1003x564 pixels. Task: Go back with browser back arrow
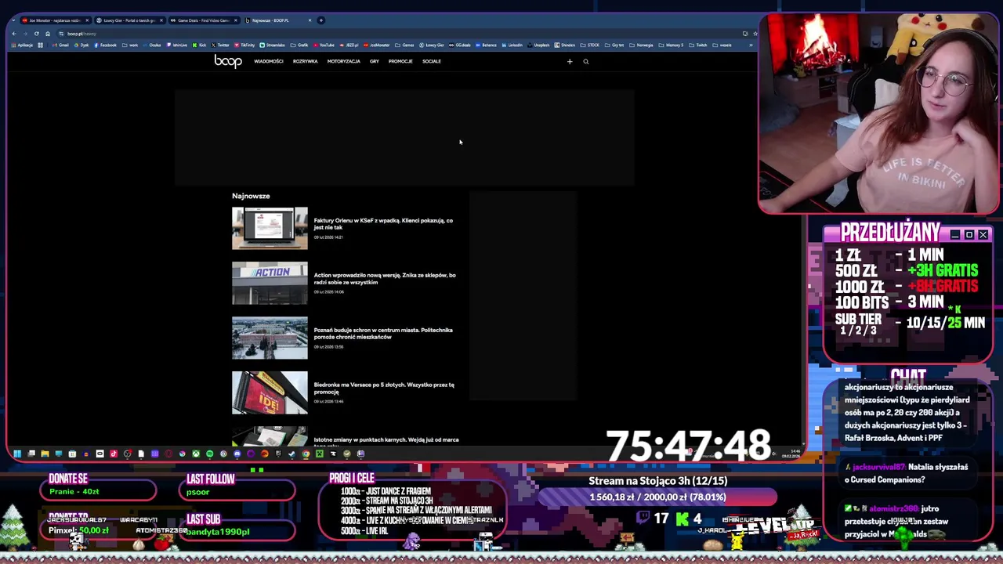coord(14,34)
